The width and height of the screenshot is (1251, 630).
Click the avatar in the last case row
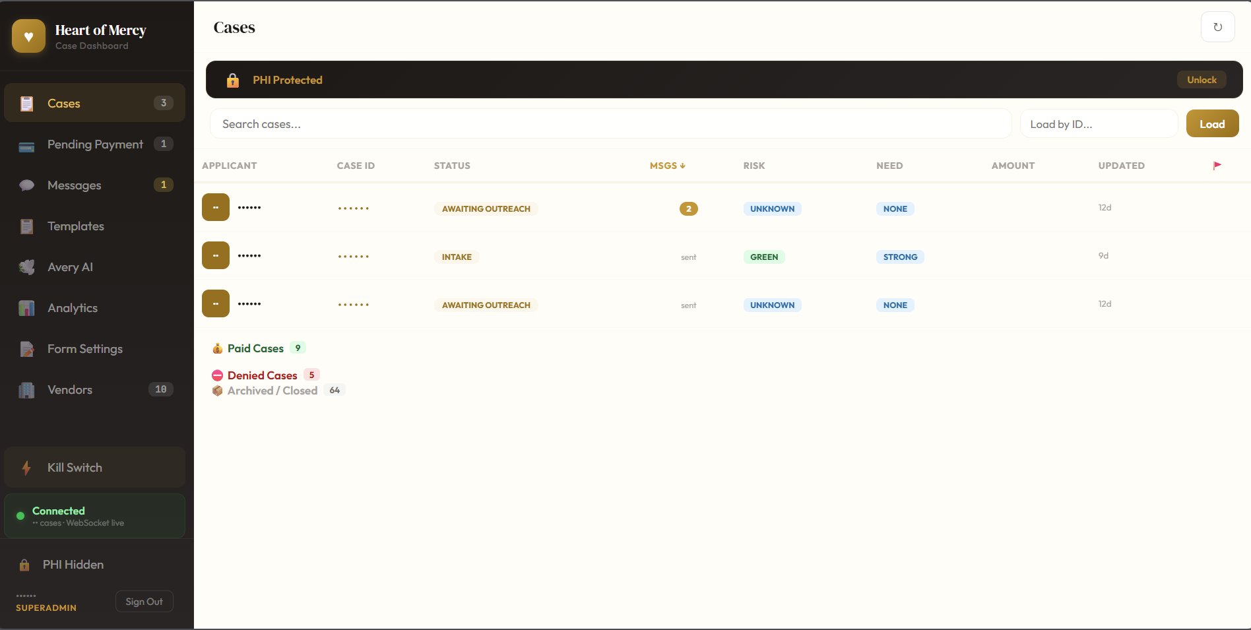point(216,303)
